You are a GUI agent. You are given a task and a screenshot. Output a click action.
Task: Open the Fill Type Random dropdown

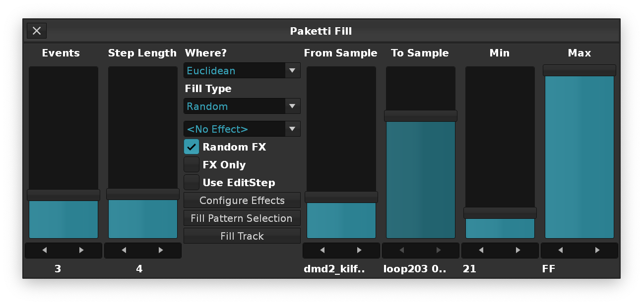pos(242,106)
